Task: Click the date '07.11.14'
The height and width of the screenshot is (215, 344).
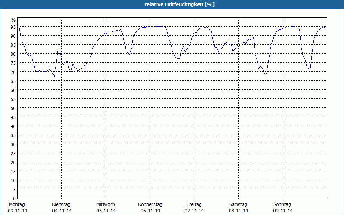Action: coord(194,211)
